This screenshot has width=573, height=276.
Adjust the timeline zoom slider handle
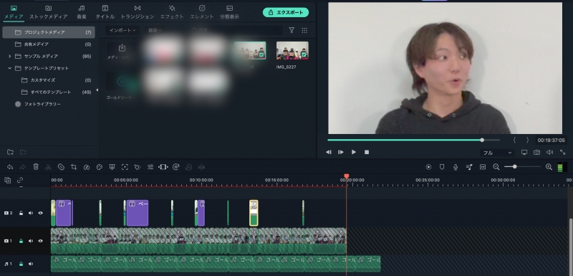tap(514, 167)
